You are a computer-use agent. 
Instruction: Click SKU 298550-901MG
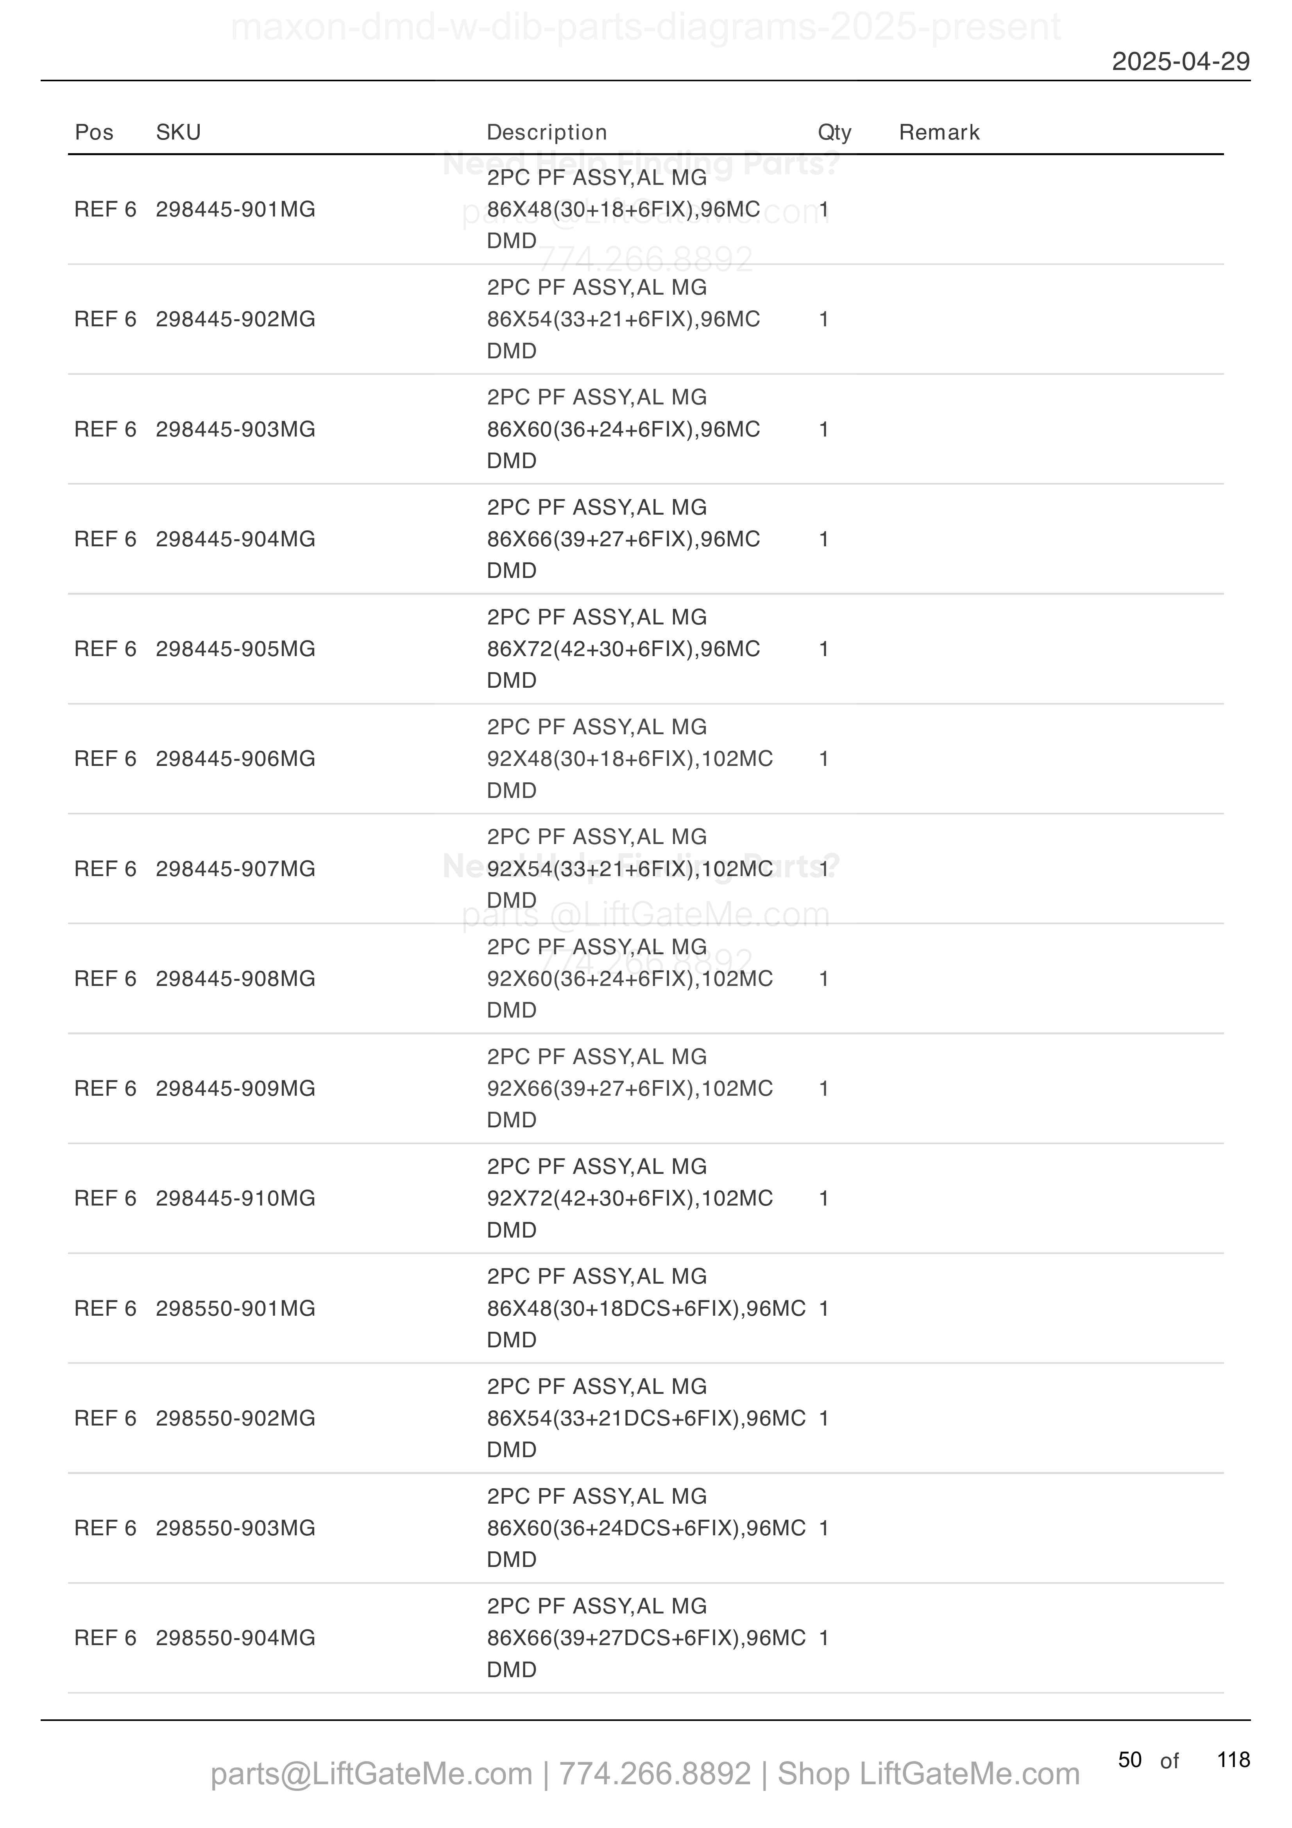pos(236,1308)
